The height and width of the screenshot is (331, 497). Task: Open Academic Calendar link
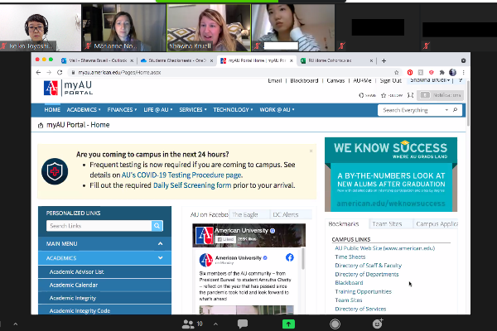pos(74,285)
